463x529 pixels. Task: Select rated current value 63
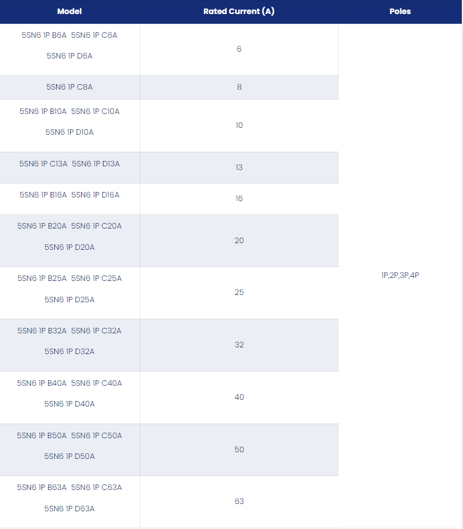239,502
